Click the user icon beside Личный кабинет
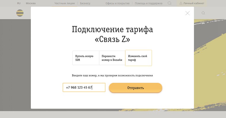 click(181, 3)
